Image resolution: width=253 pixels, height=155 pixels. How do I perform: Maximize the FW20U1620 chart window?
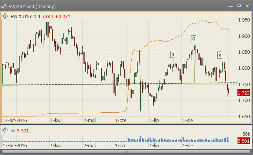[239, 6]
